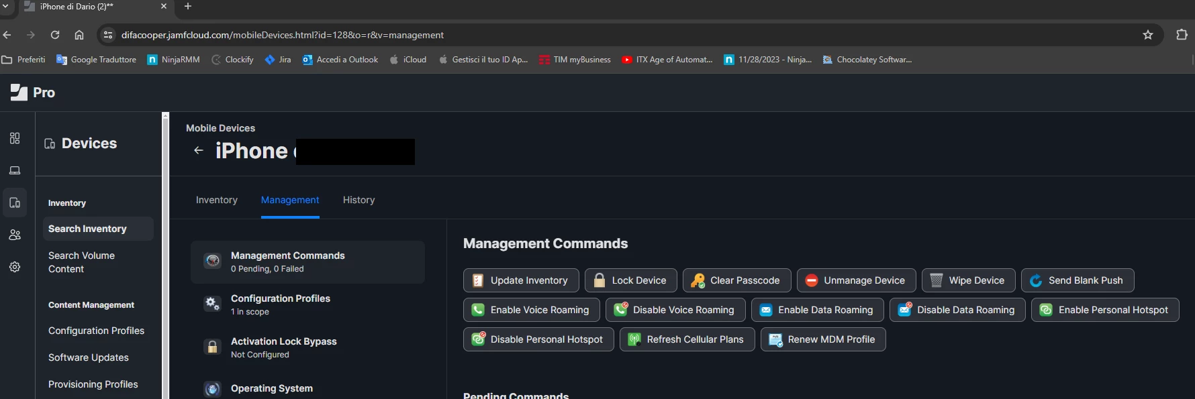Open Software Updates in sidebar
Screen dimensions: 1195x399
89,357
